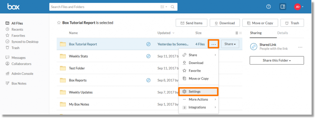The image size is (316, 119).
Task: Star Box Tutorial Report as favorite
Action: [x=59, y=23]
